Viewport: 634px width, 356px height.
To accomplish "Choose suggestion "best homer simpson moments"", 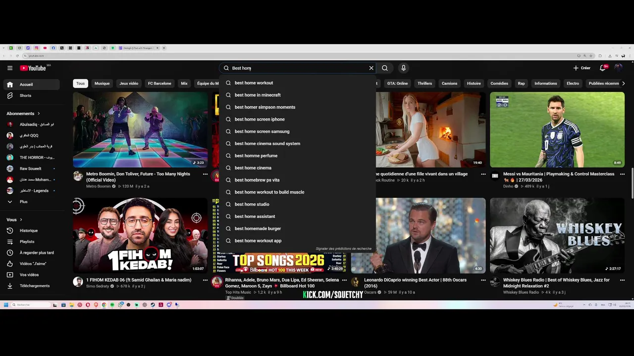I will pyautogui.click(x=298, y=107).
